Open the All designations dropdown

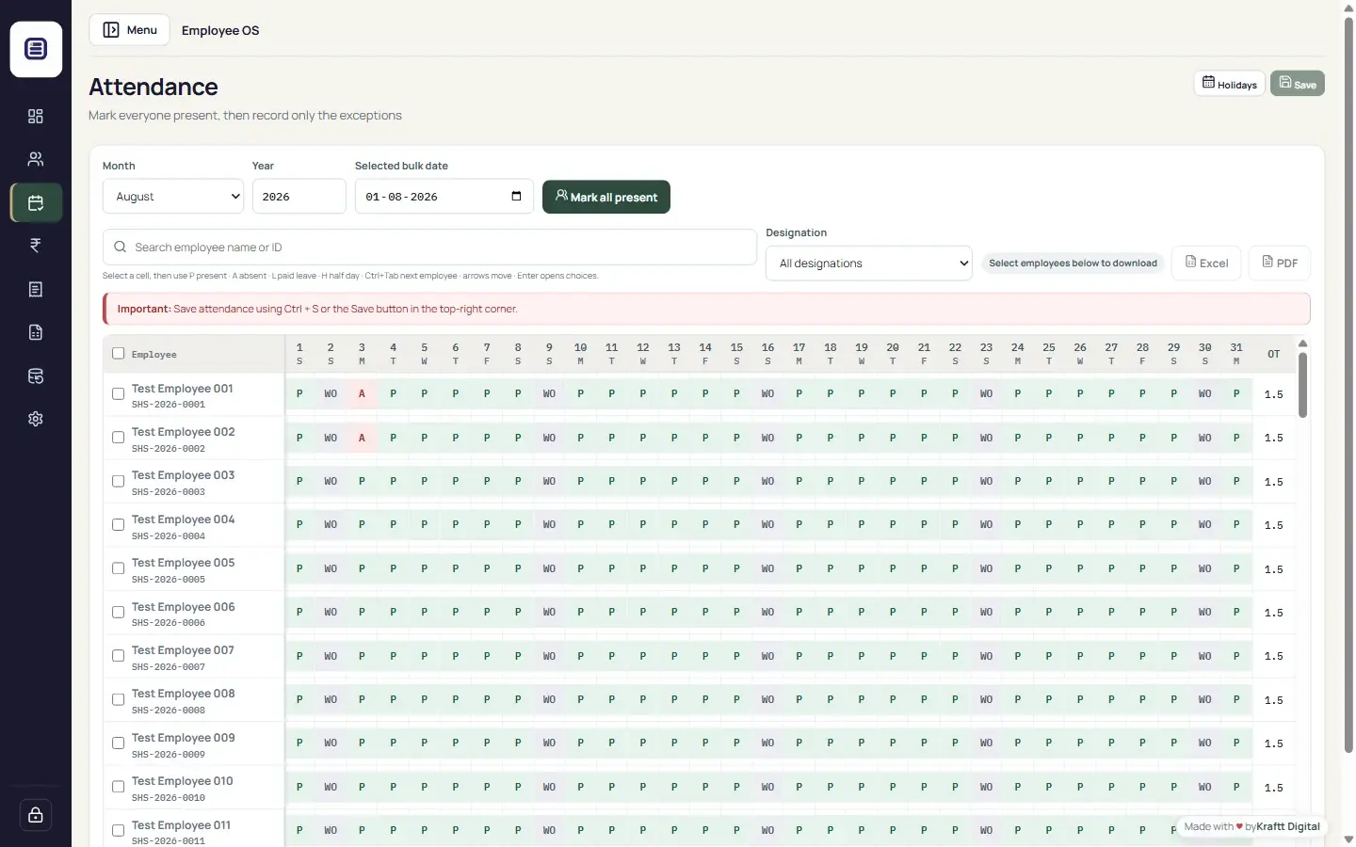coord(868,264)
